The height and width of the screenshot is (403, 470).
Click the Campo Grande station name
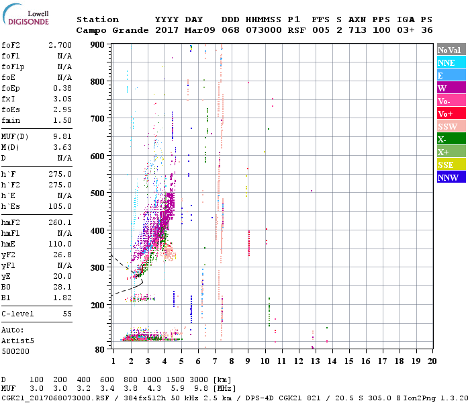pos(112,30)
